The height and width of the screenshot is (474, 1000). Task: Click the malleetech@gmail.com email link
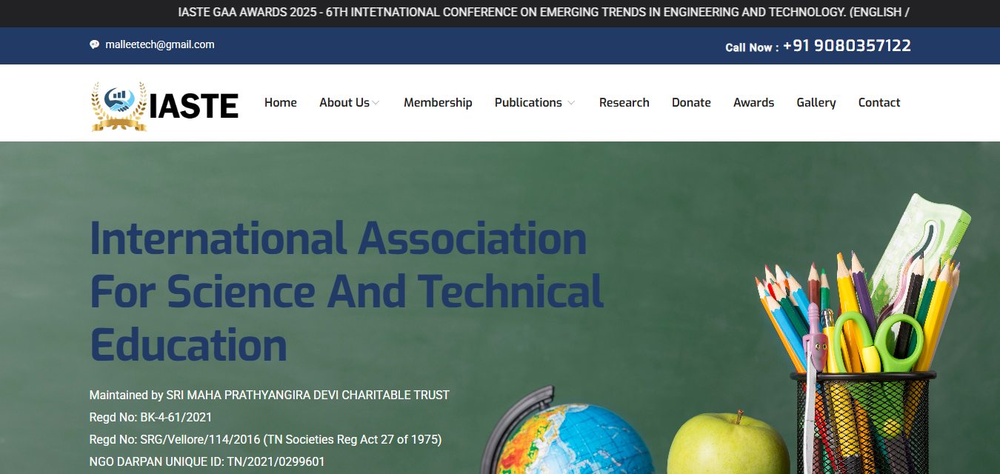(159, 44)
